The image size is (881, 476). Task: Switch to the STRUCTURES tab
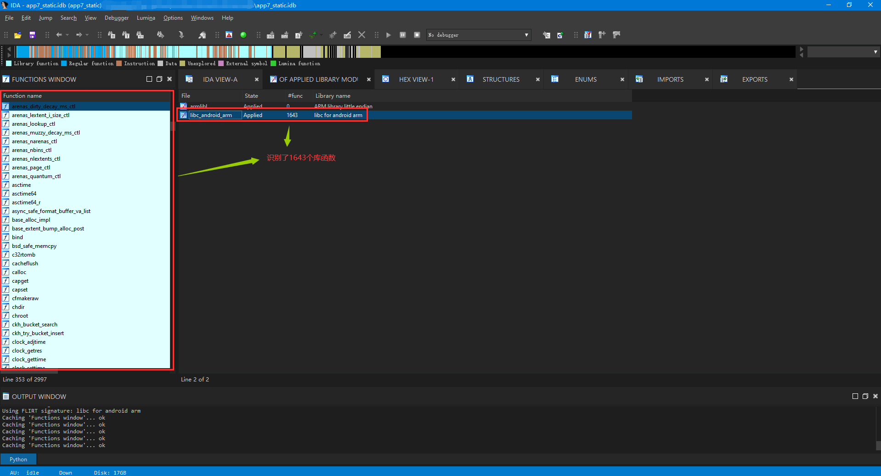pos(501,79)
